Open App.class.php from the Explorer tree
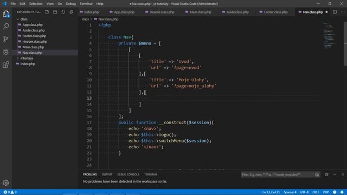Viewport: 347px width, 195px height. coord(33,25)
